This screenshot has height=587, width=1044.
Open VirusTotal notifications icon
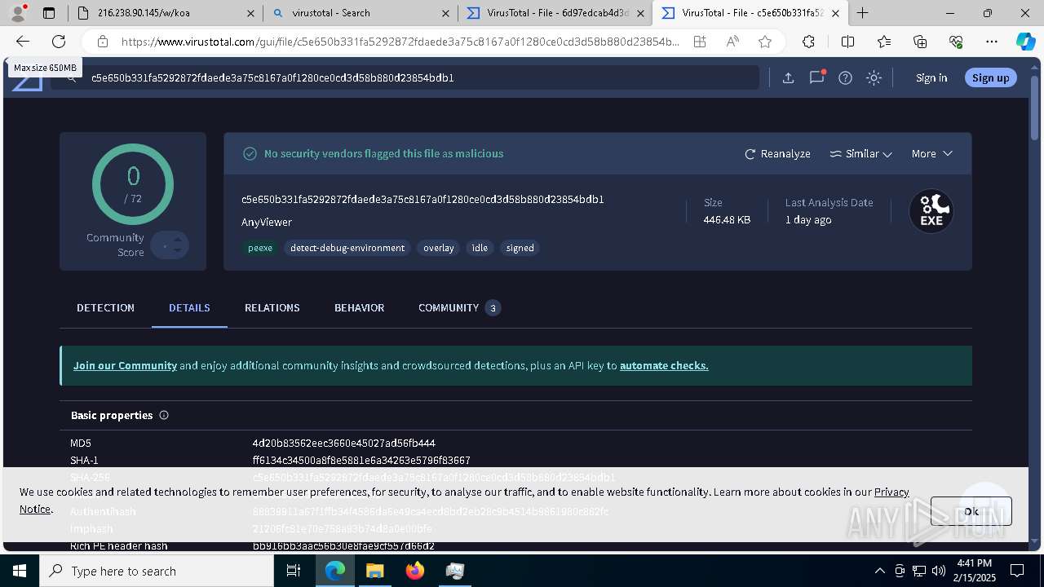[816, 77]
